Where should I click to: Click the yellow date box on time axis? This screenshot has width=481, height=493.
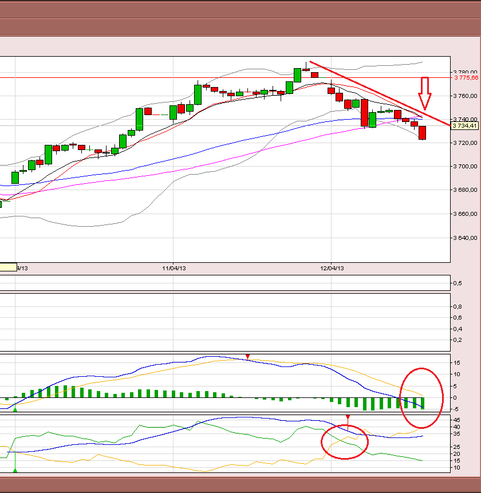click(x=8, y=267)
